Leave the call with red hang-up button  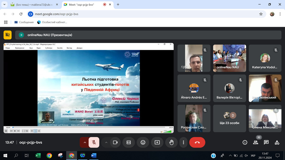[197, 143]
